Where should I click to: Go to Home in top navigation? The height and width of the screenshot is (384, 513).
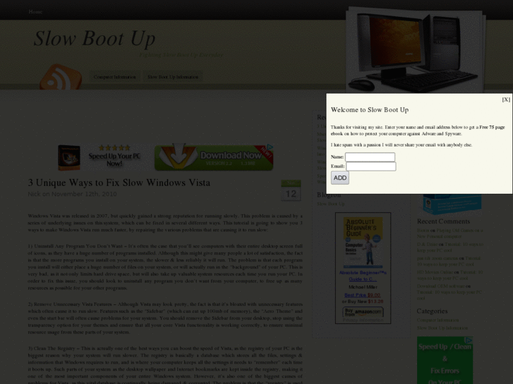pos(35,12)
